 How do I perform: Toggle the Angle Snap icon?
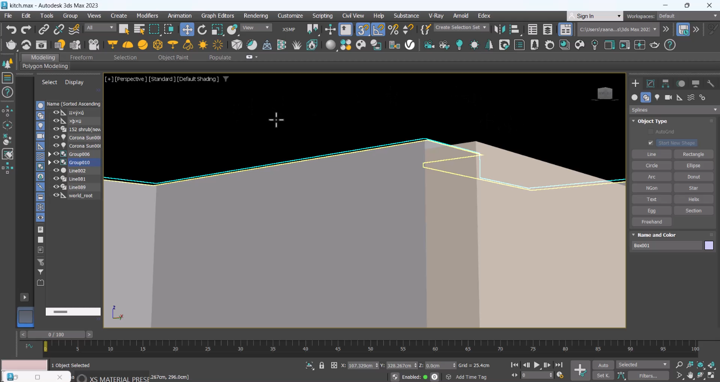pos(378,30)
